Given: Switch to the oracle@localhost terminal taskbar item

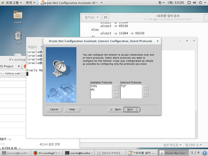Looking at the screenshot, I should pos(79,153).
